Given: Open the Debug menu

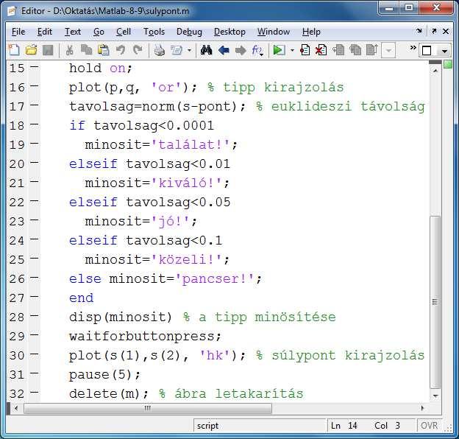Looking at the screenshot, I should click(189, 32).
